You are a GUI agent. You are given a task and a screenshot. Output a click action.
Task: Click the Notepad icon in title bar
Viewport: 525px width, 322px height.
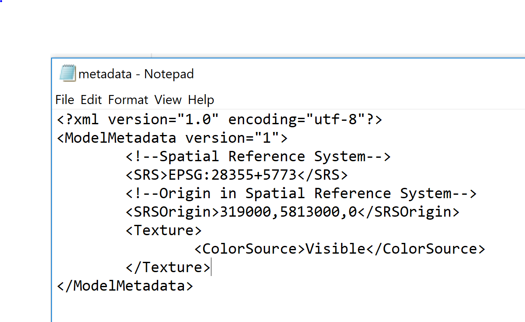tap(67, 74)
